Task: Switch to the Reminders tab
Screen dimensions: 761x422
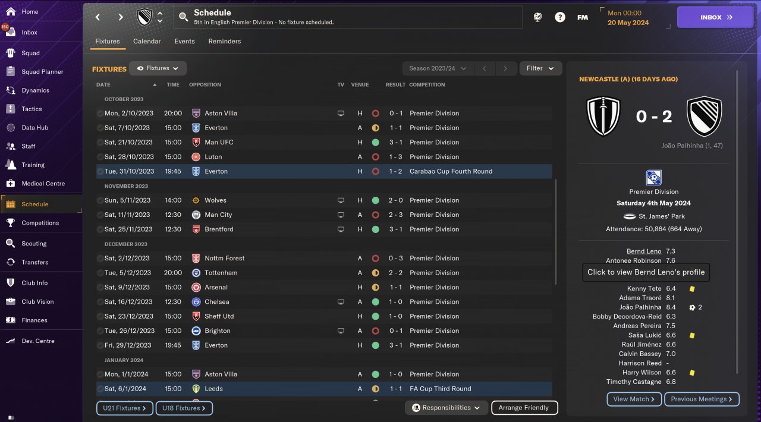Action: 225,42
